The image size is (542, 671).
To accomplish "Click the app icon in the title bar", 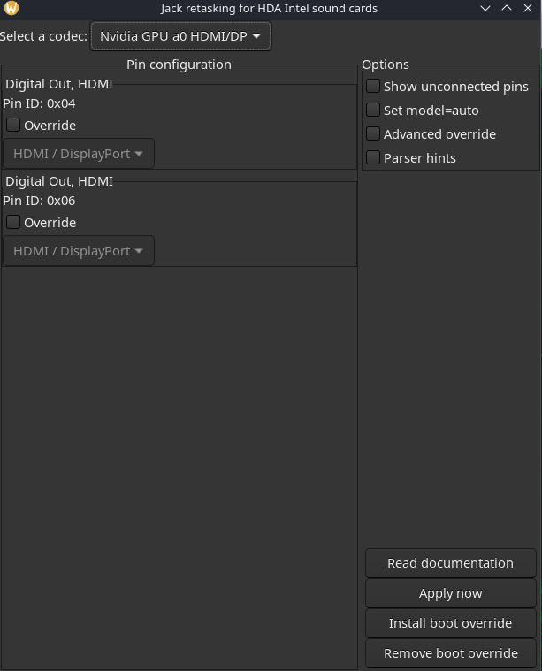I will [11, 8].
